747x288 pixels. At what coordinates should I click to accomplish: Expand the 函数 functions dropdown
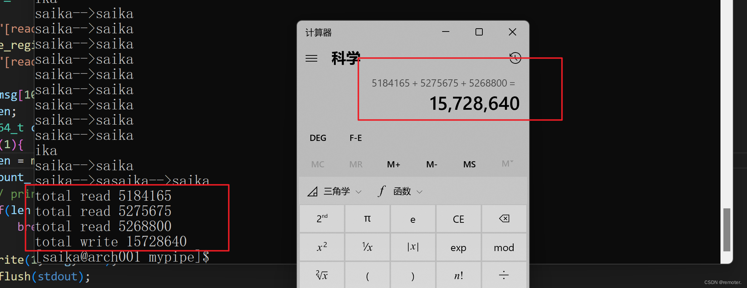coord(400,191)
